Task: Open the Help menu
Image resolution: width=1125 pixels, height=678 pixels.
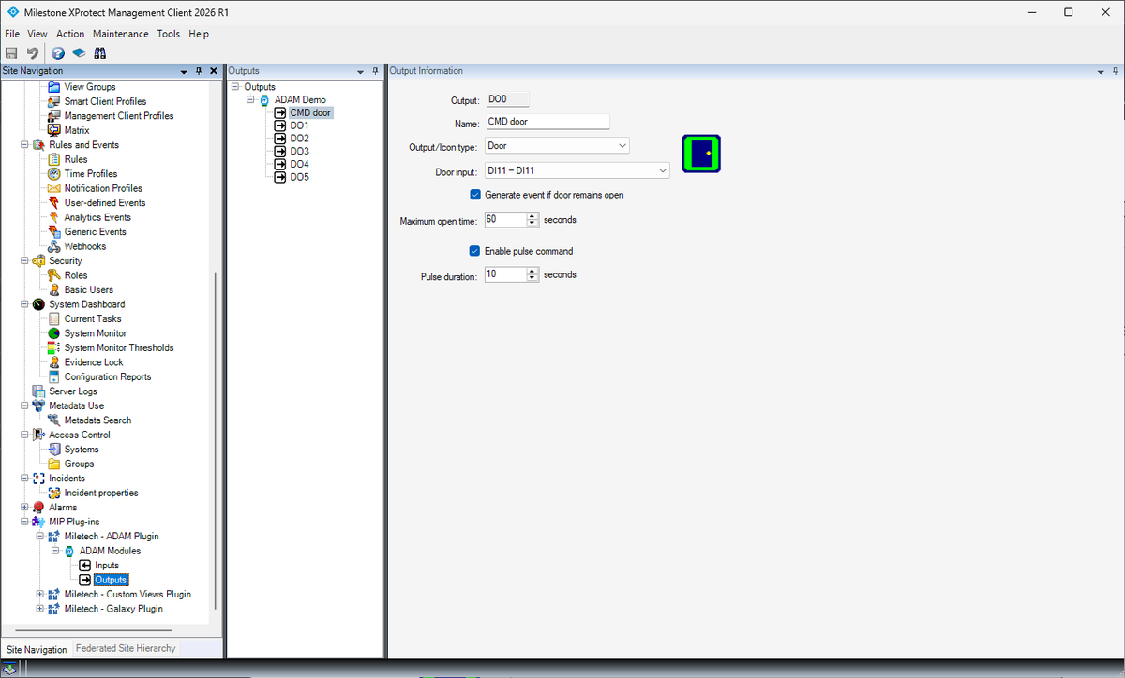Action: point(199,34)
